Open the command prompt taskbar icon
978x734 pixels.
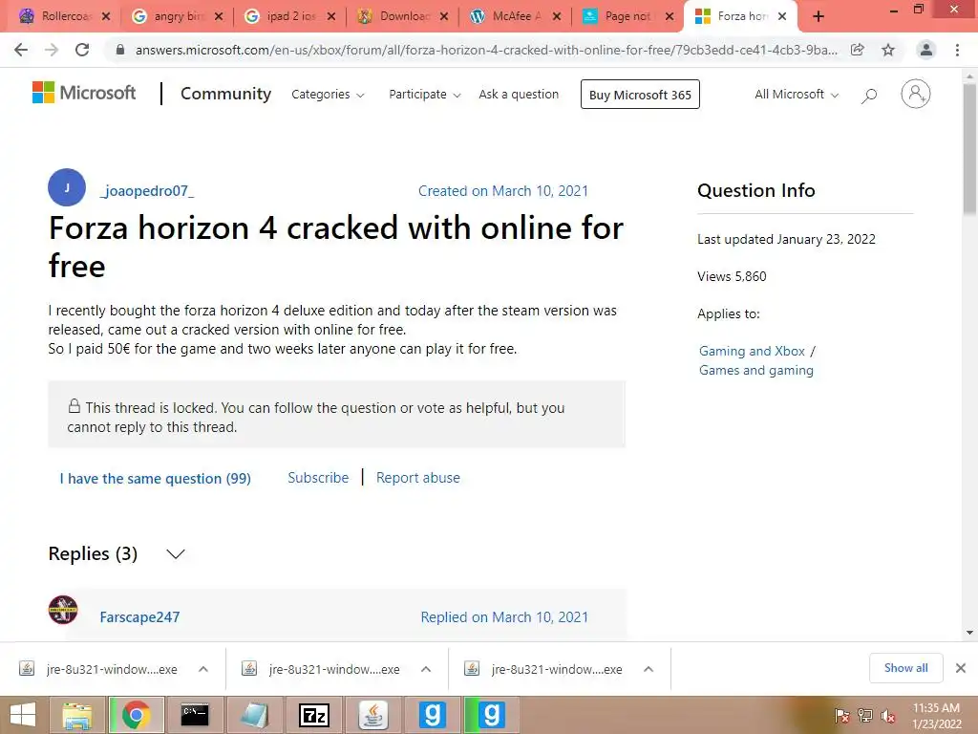(195, 715)
